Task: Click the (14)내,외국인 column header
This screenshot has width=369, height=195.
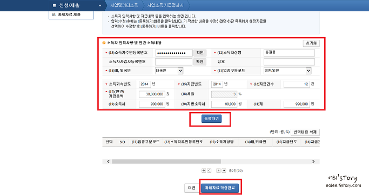Action: 256,142
